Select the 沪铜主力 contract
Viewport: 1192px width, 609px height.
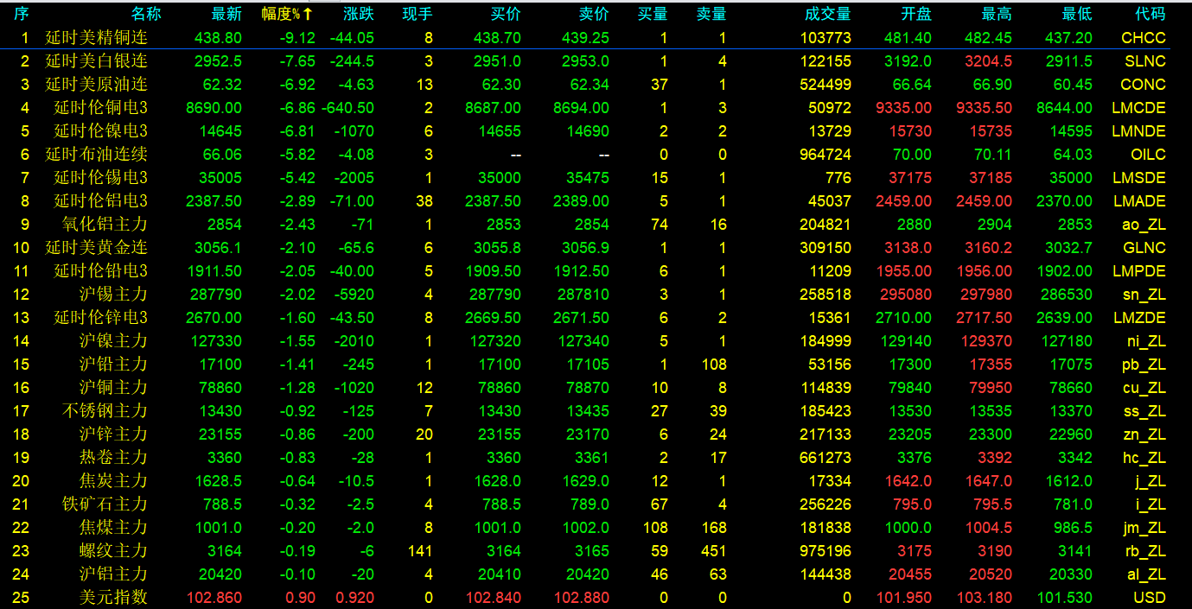113,388
